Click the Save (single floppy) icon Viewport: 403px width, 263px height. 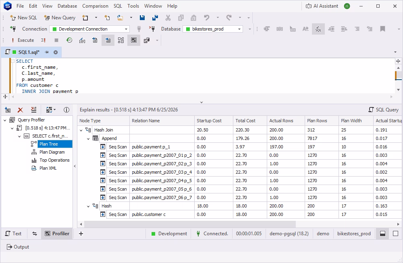(142, 17)
